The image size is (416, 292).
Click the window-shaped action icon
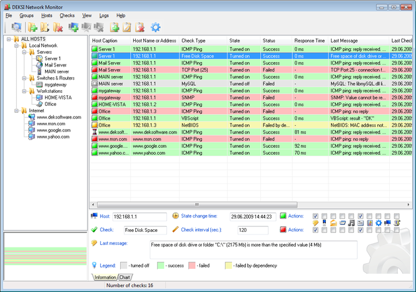[x=360, y=223]
